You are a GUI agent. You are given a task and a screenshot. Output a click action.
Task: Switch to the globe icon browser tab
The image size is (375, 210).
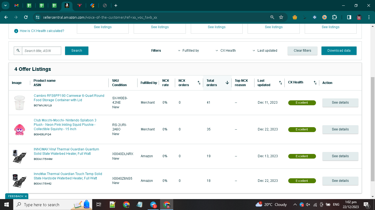pos(105,5)
